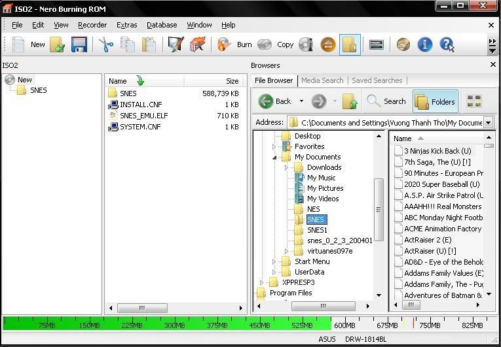Click the Burn flame disc icon
Screen dimensions: 501x347
point(224,44)
